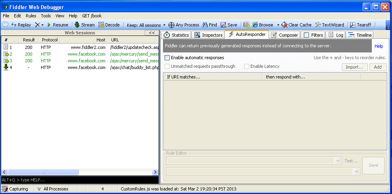Select session 2 facebook send_mess row
This screenshot has width=392, height=194.
point(80,54)
